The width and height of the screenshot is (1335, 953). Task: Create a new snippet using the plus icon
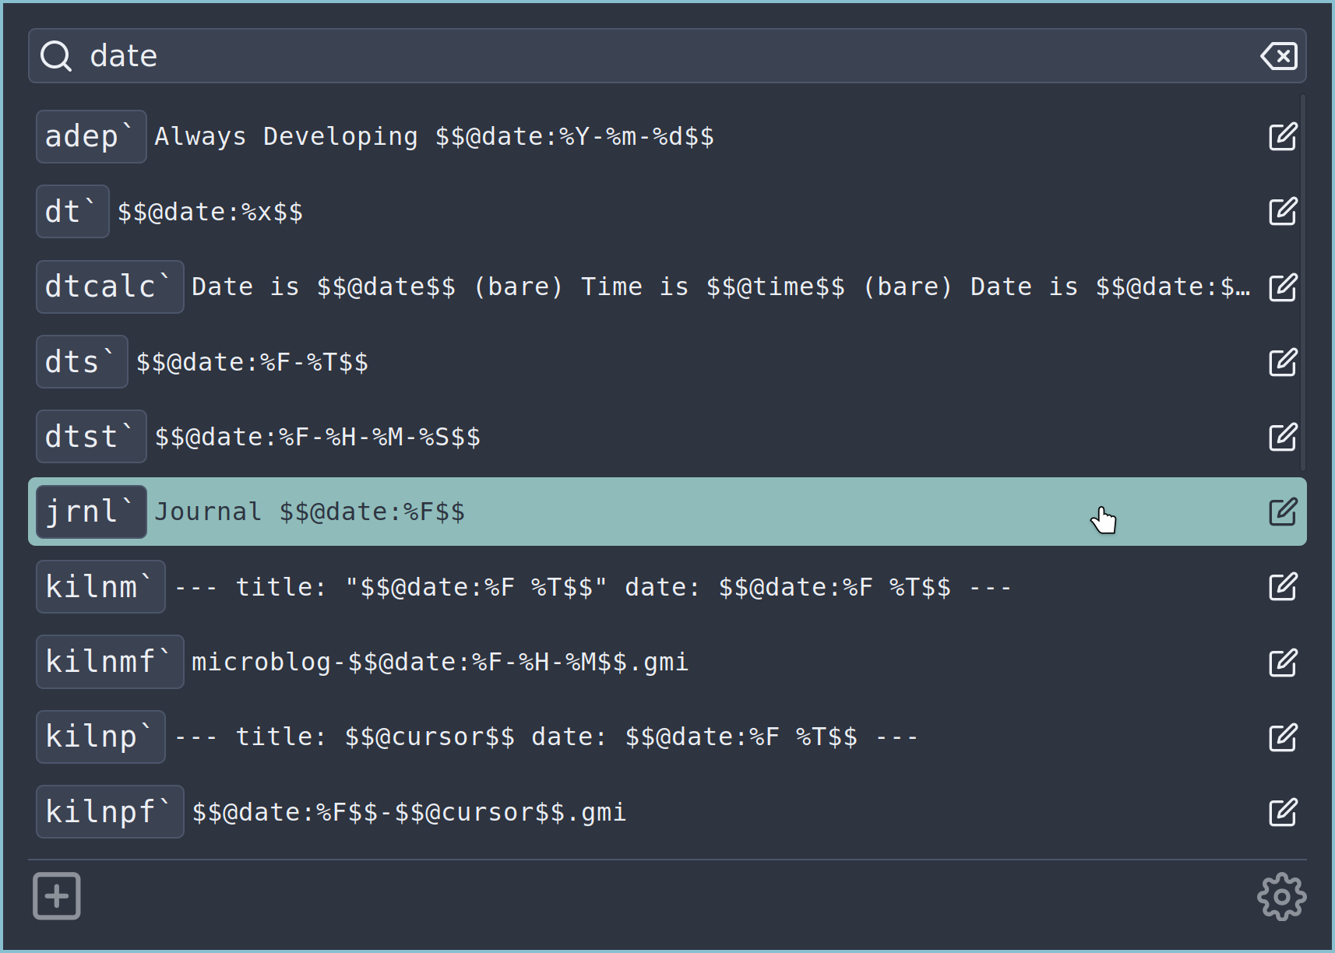[56, 895]
